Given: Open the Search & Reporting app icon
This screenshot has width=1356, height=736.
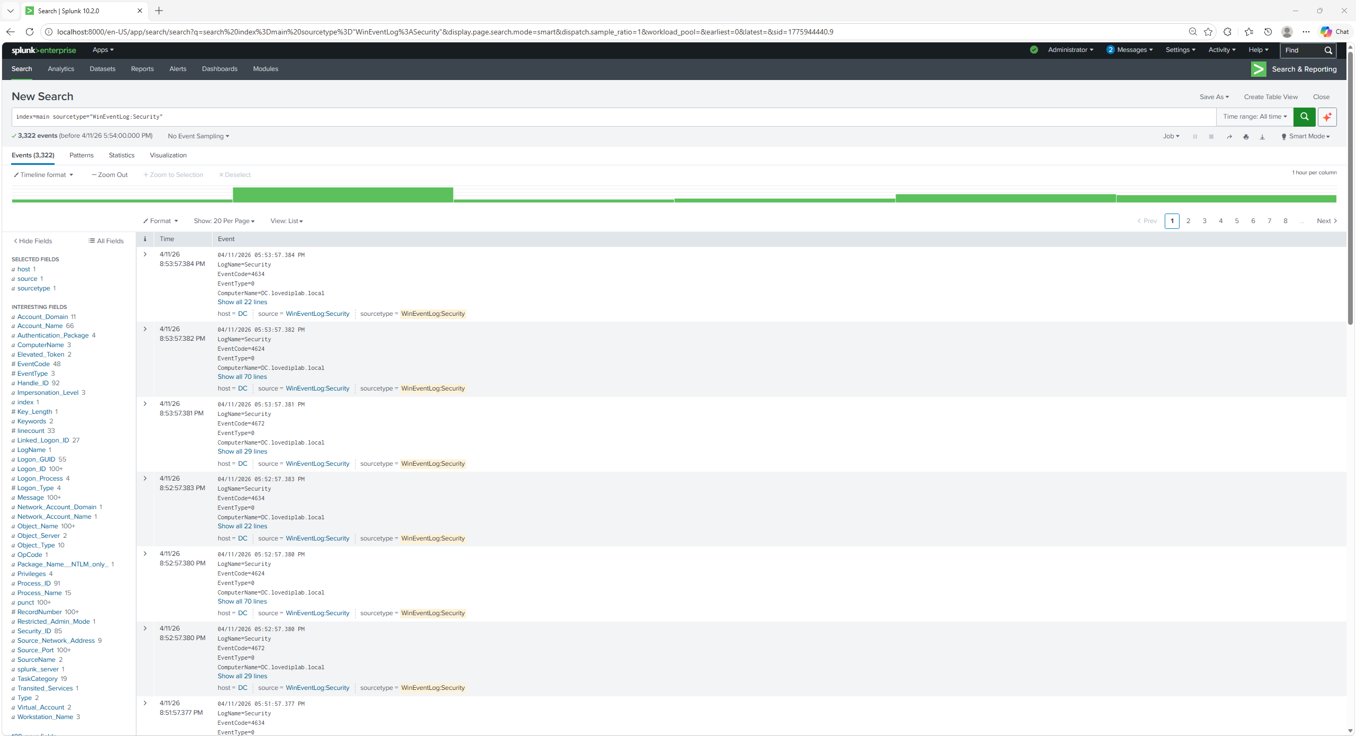Looking at the screenshot, I should click(x=1259, y=69).
